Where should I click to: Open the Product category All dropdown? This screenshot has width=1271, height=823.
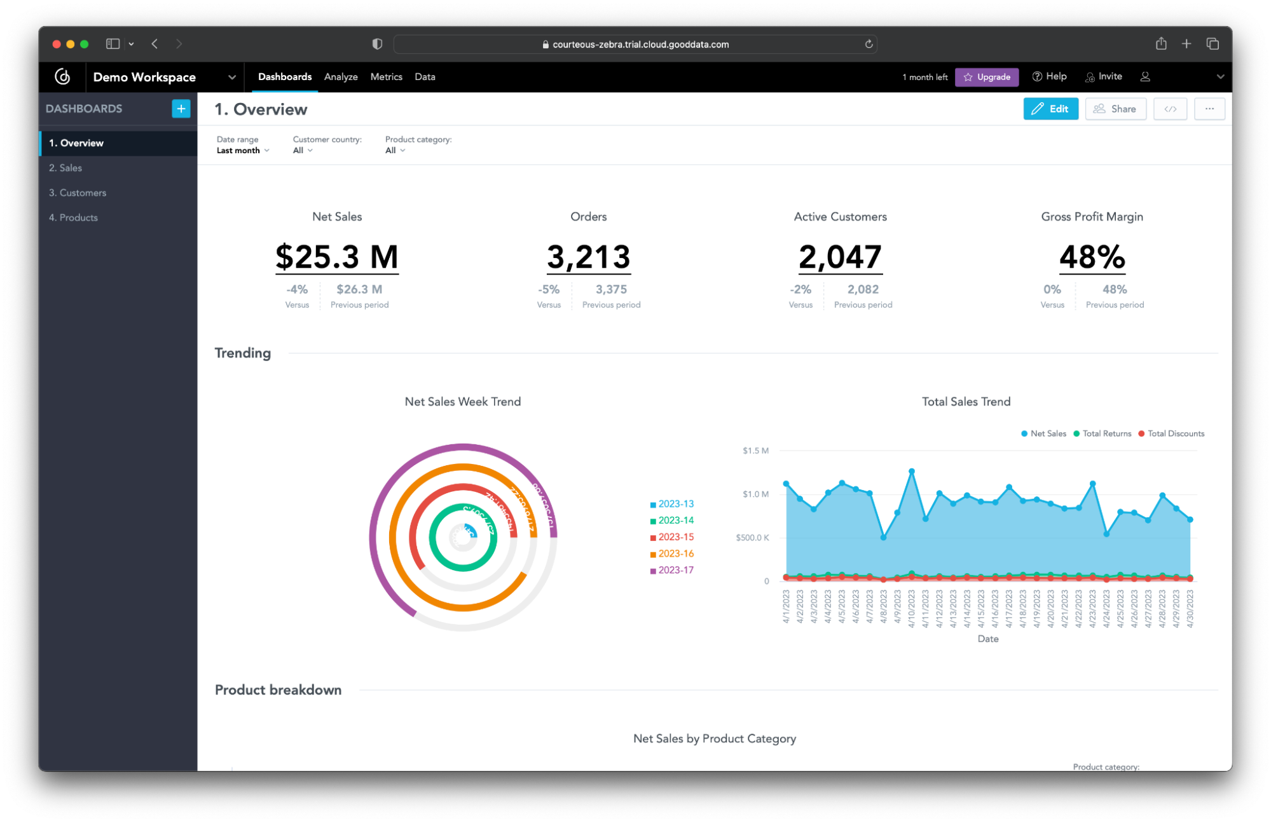395,150
